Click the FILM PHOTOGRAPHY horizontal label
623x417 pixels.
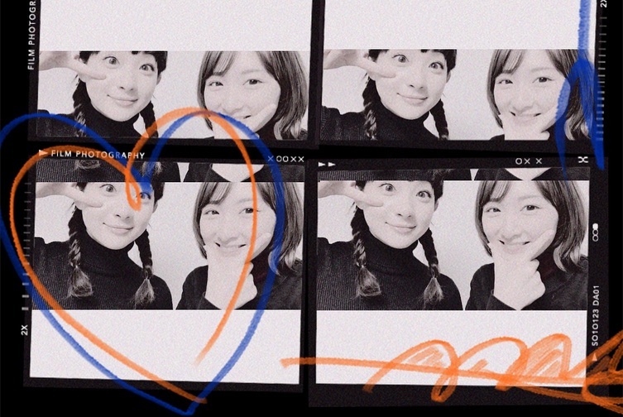coord(98,154)
